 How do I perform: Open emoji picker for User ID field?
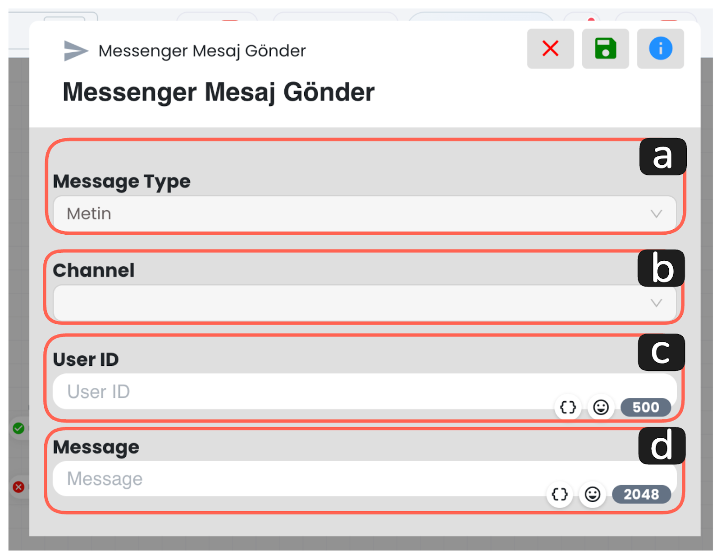pos(601,407)
